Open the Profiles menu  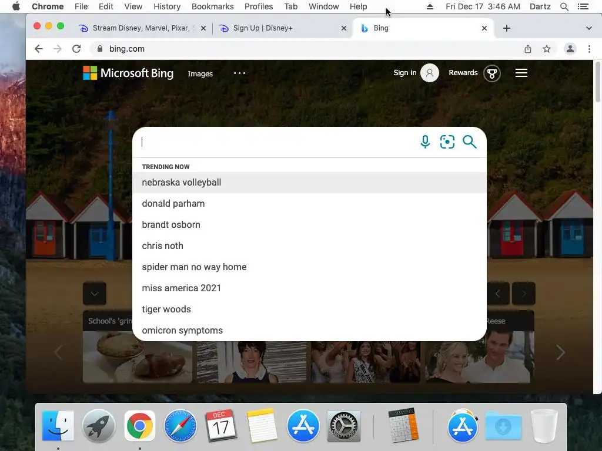[x=259, y=6]
